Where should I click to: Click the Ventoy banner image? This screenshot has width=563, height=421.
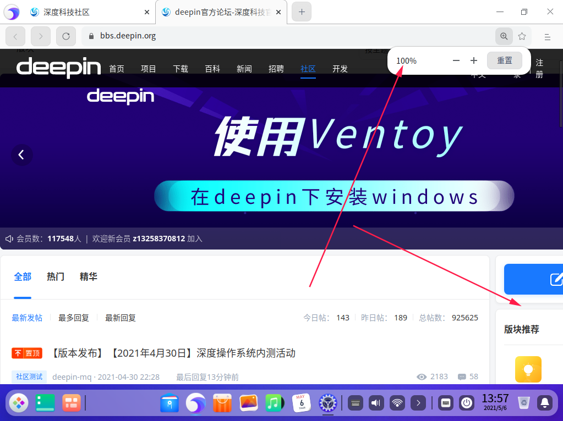point(282,157)
